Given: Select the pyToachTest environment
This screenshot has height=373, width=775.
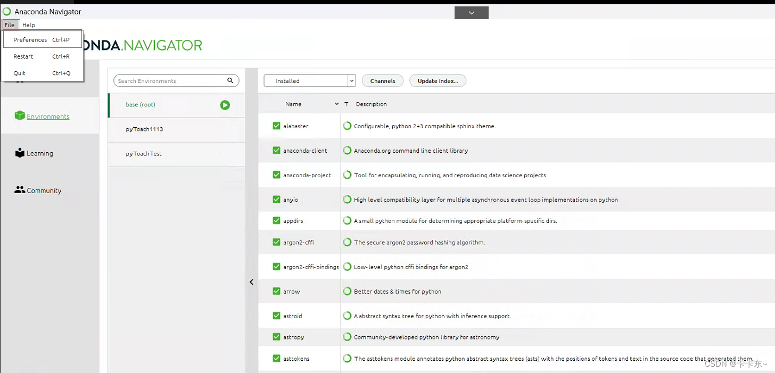Looking at the screenshot, I should pos(177,154).
